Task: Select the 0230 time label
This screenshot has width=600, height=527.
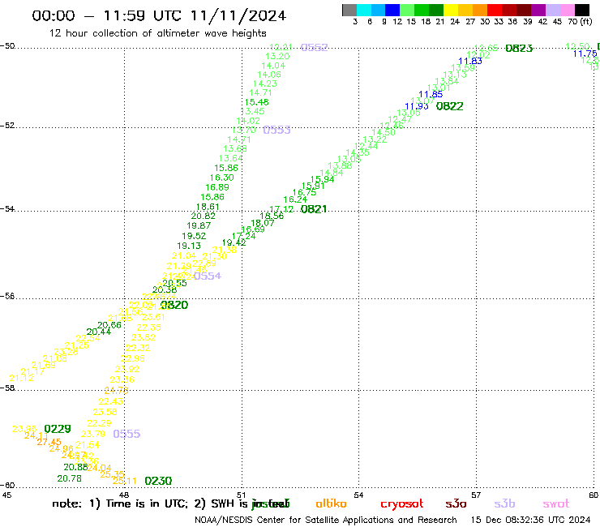Action: pos(158,481)
